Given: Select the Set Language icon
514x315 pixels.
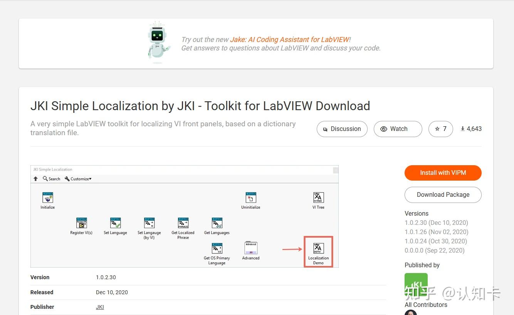Looking at the screenshot, I should [x=115, y=223].
